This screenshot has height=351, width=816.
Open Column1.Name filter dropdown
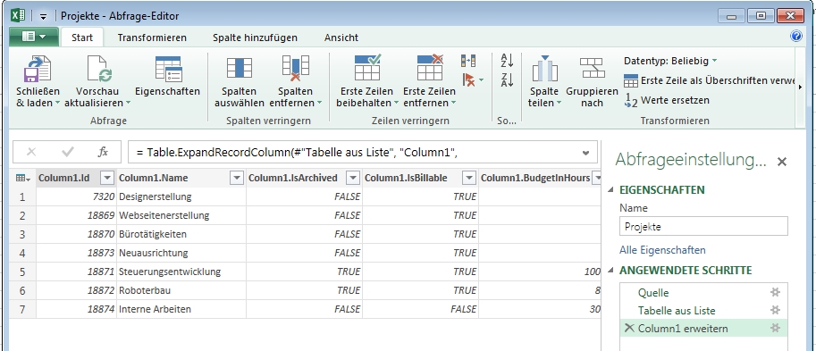[237, 178]
